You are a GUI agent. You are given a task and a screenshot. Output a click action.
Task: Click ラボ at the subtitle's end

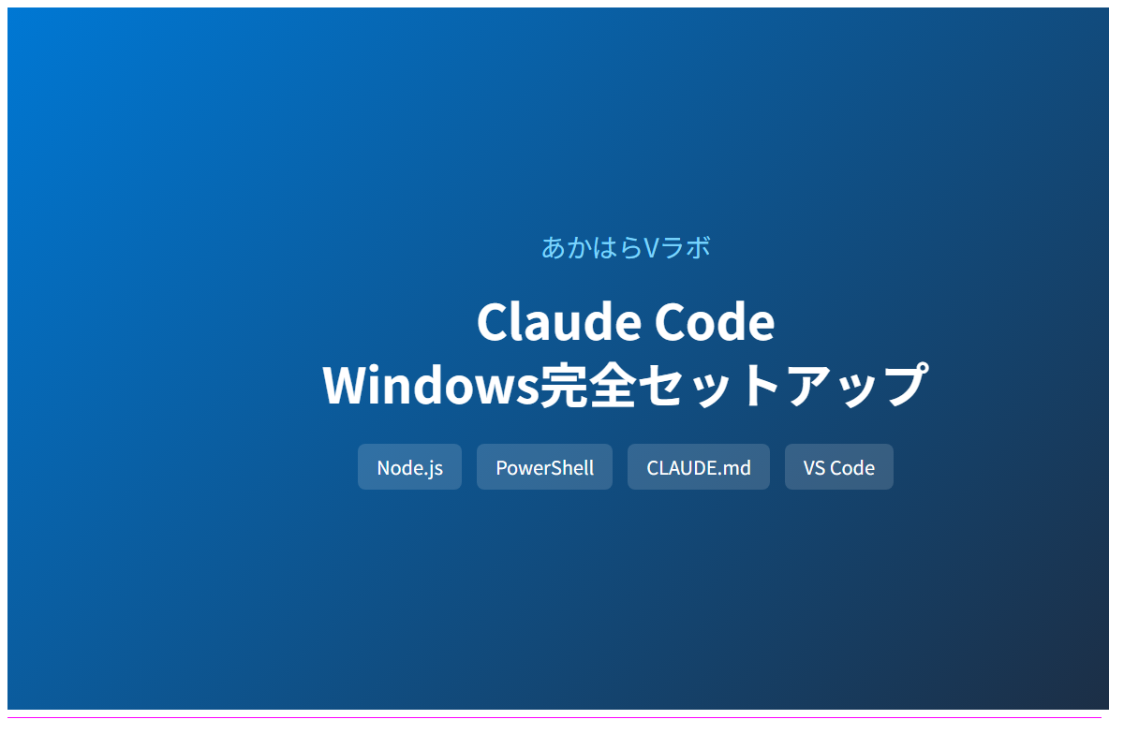[x=686, y=247]
